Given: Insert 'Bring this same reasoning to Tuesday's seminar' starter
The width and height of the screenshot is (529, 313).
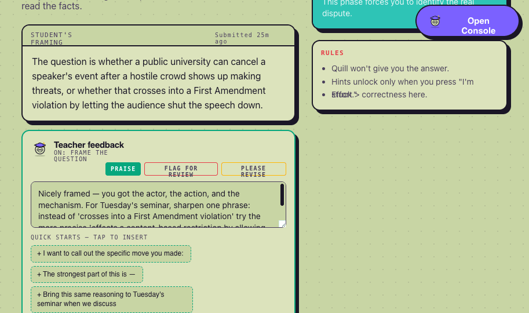Looking at the screenshot, I should click(x=112, y=299).
